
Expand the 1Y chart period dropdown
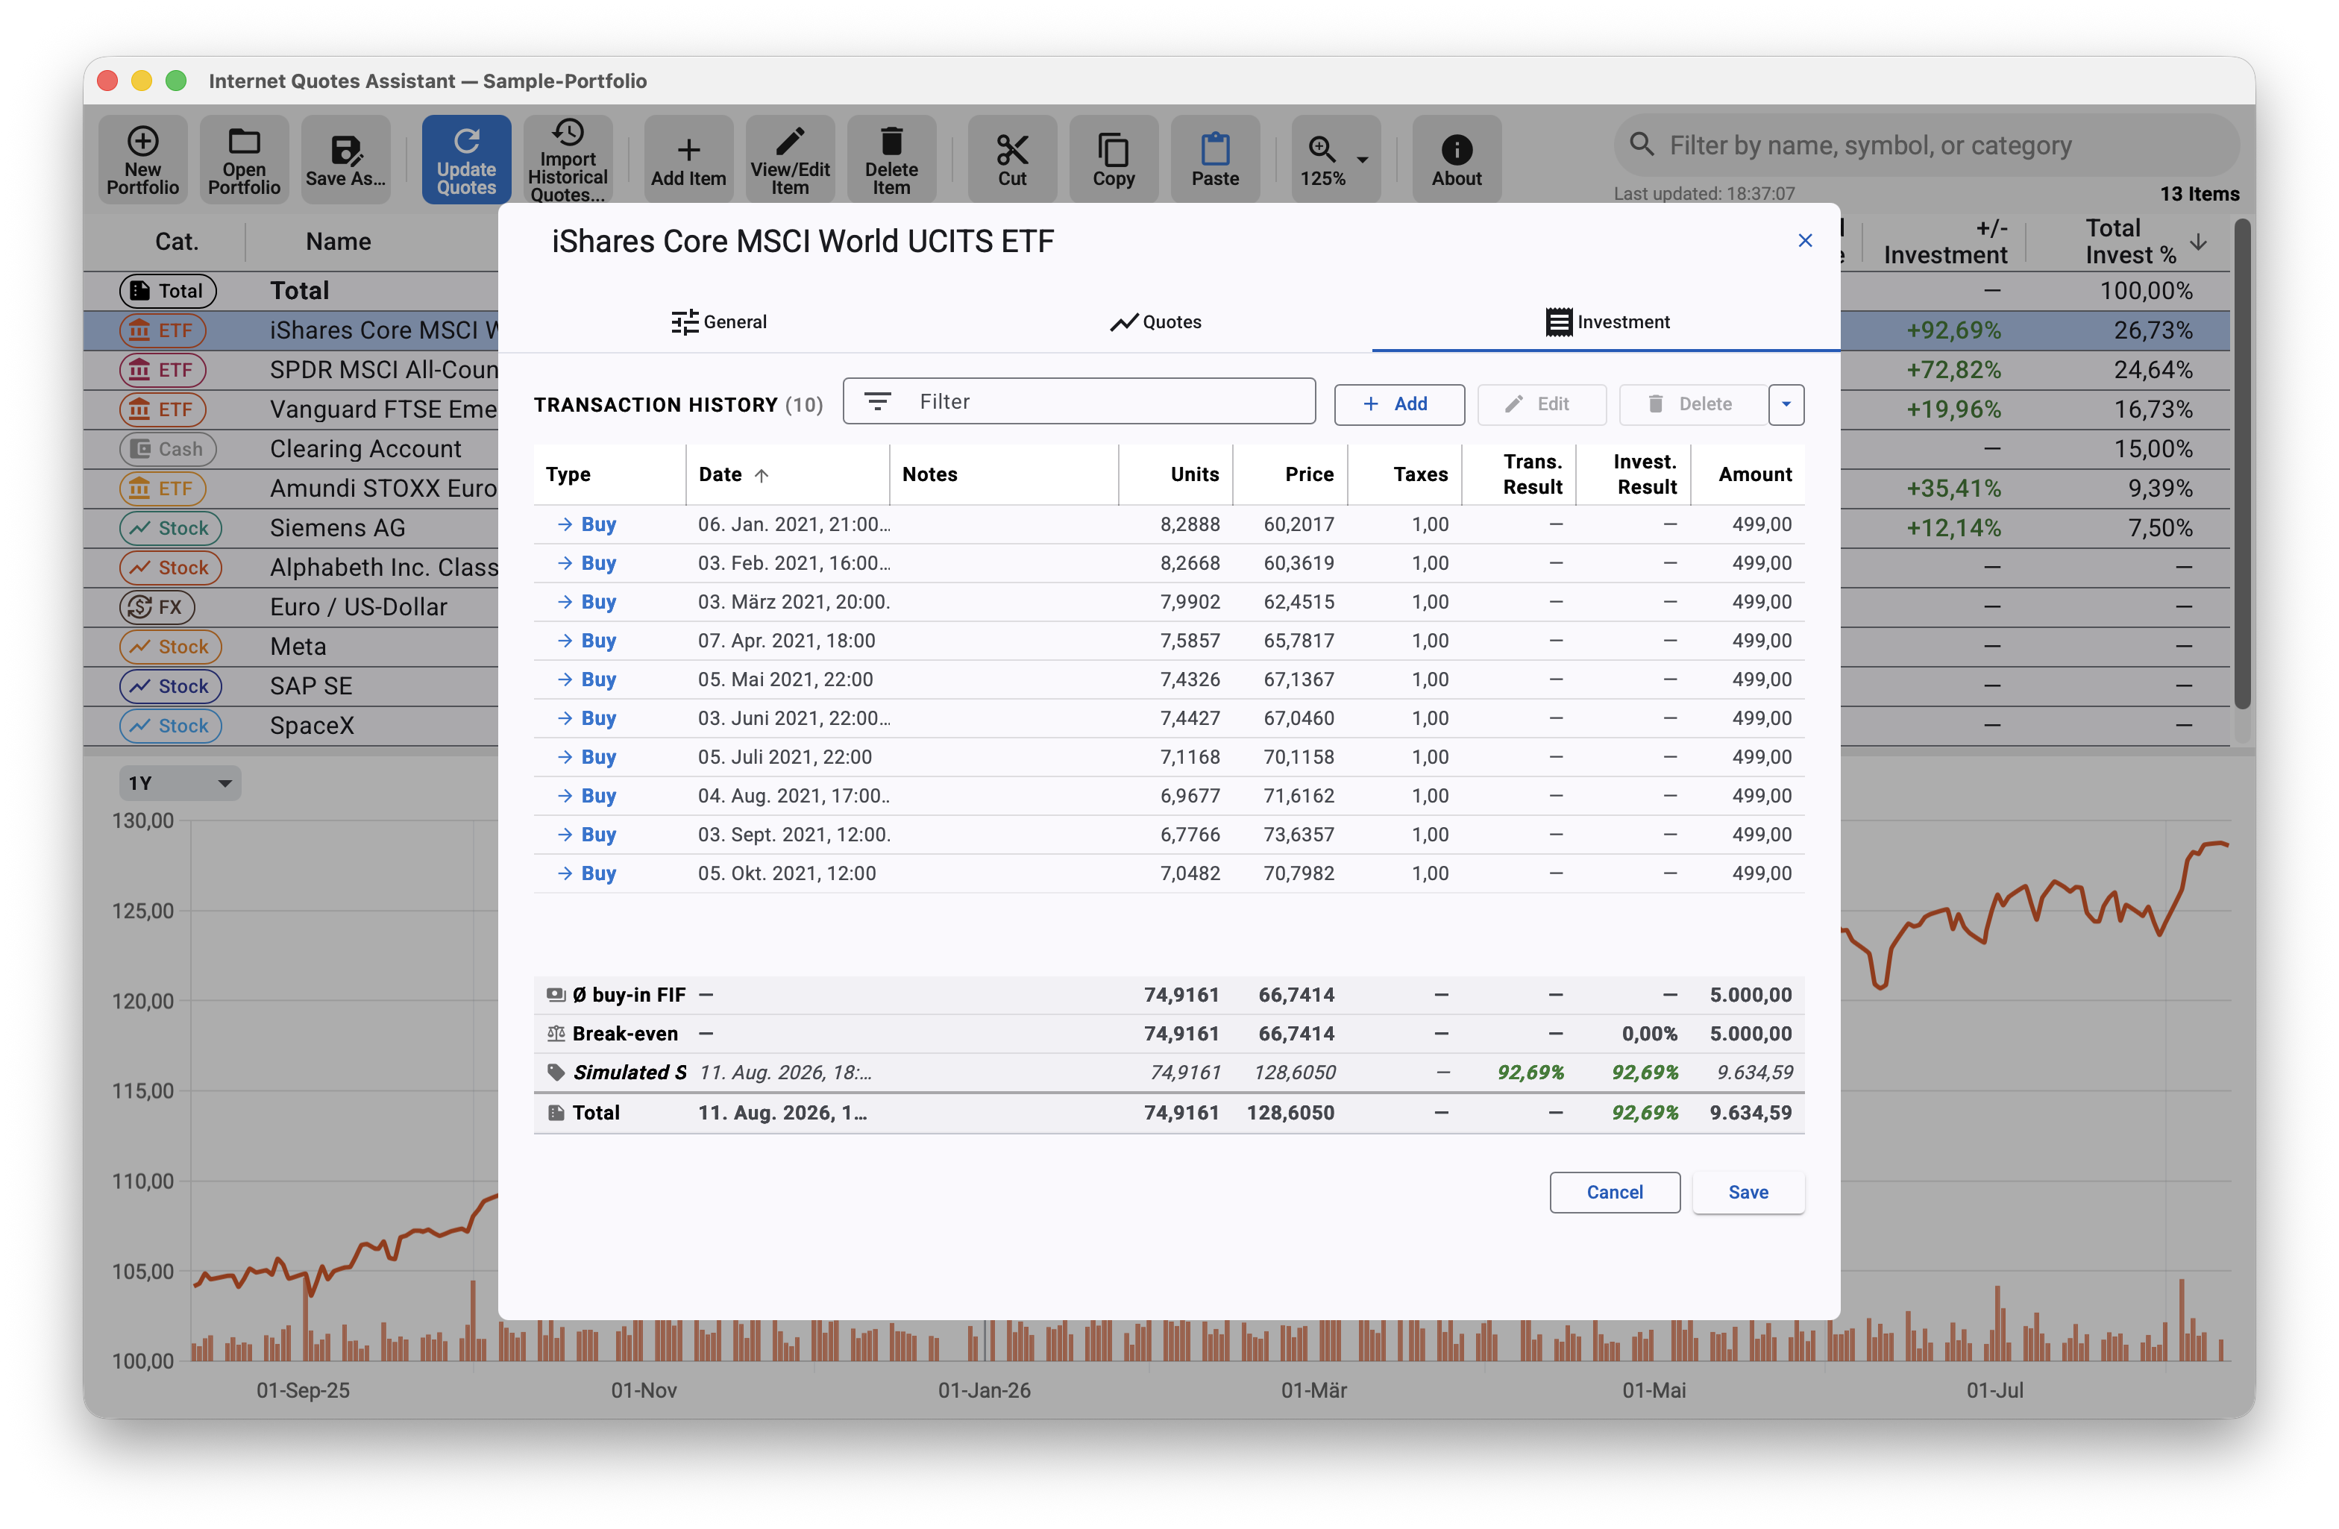coord(180,783)
